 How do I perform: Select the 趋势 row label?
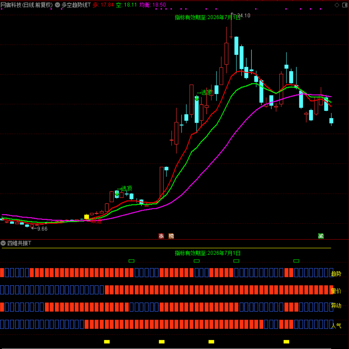pos(336,274)
